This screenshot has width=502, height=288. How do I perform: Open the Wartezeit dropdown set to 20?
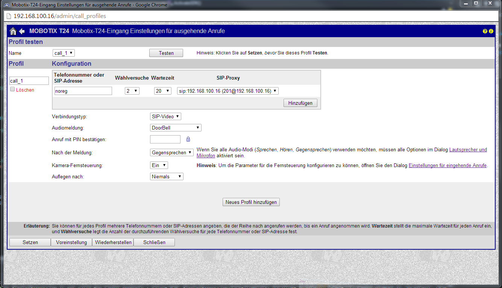(x=163, y=91)
